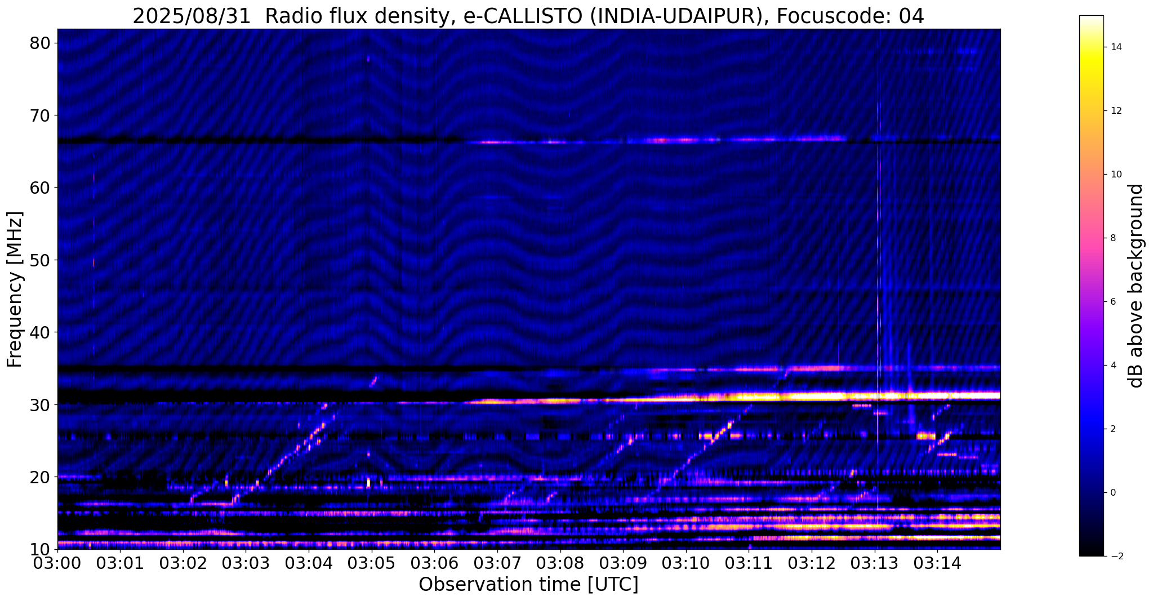Select the 60 tick on the frequency axis

point(39,188)
